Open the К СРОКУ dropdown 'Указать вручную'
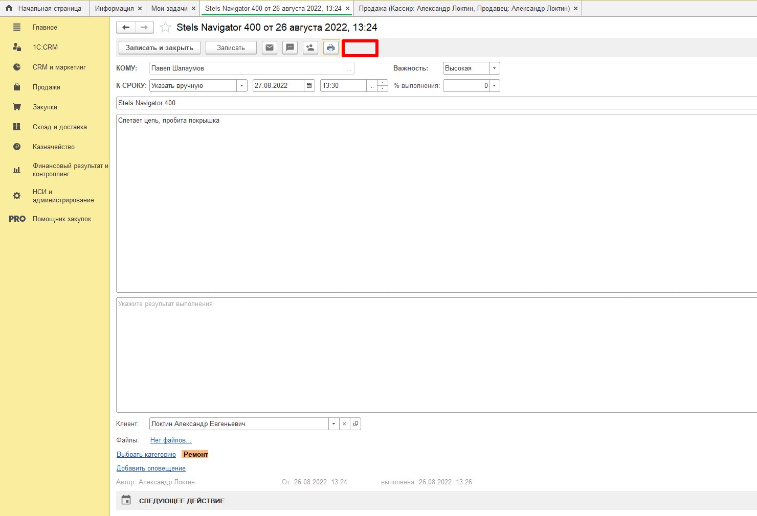The height and width of the screenshot is (516, 757). [241, 86]
